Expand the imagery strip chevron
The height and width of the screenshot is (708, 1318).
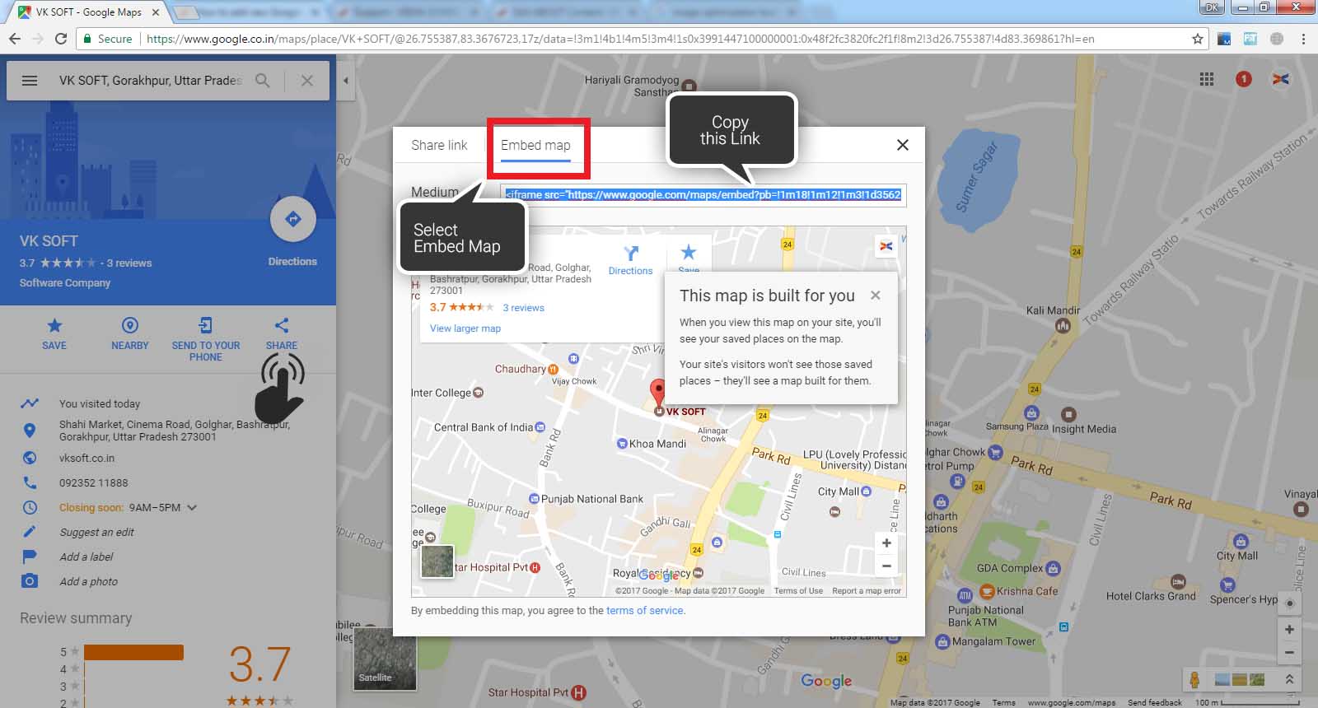point(1289,679)
